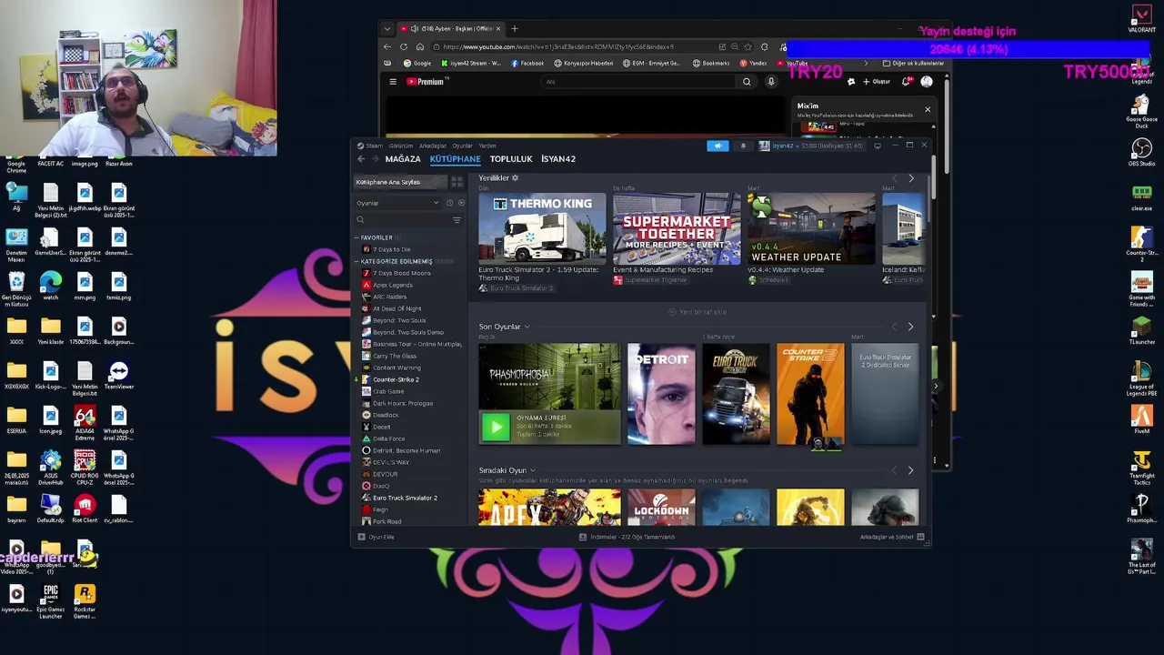
Task: Open Facebook bookmark in browser
Action: click(527, 64)
